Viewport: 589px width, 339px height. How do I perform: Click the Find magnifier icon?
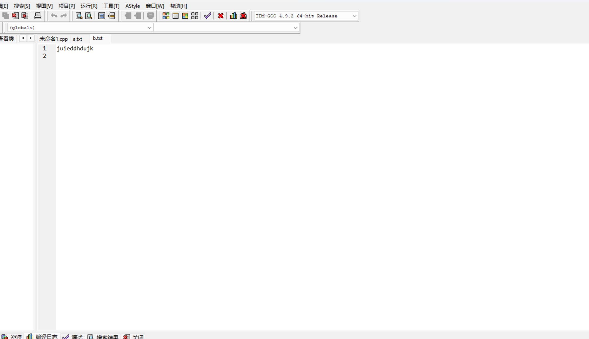coord(79,16)
